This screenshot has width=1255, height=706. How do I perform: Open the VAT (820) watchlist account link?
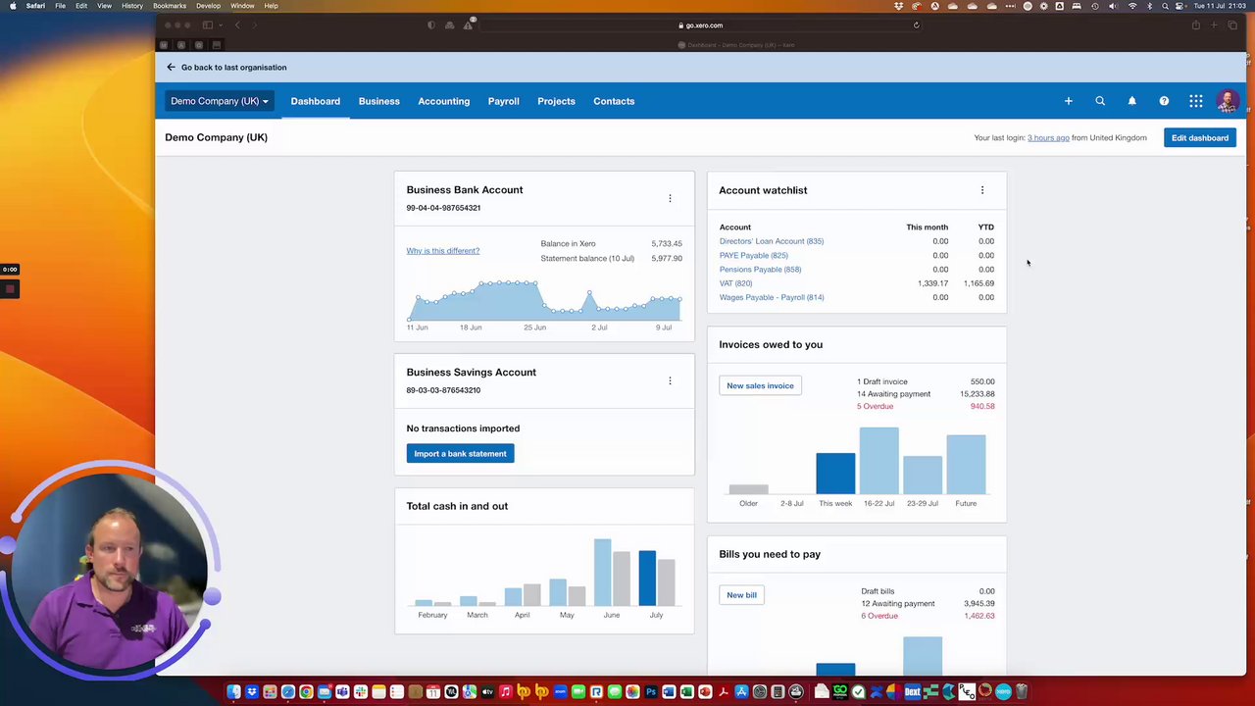pos(735,283)
